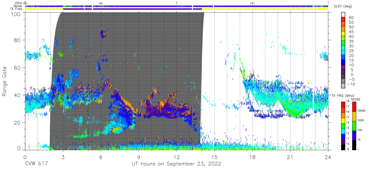Click the 'ELEV (deg)' colorbar title
The image size is (369, 170).
pyautogui.click(x=343, y=6)
